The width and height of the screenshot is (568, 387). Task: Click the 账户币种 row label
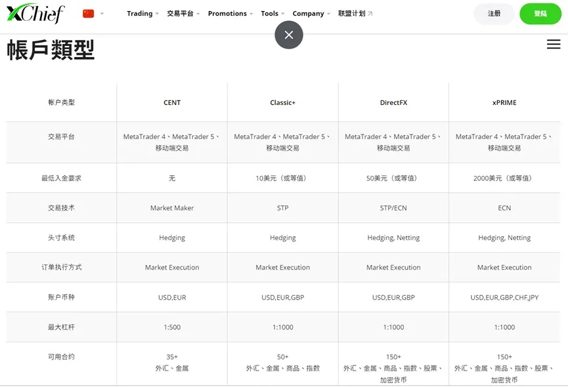(61, 297)
